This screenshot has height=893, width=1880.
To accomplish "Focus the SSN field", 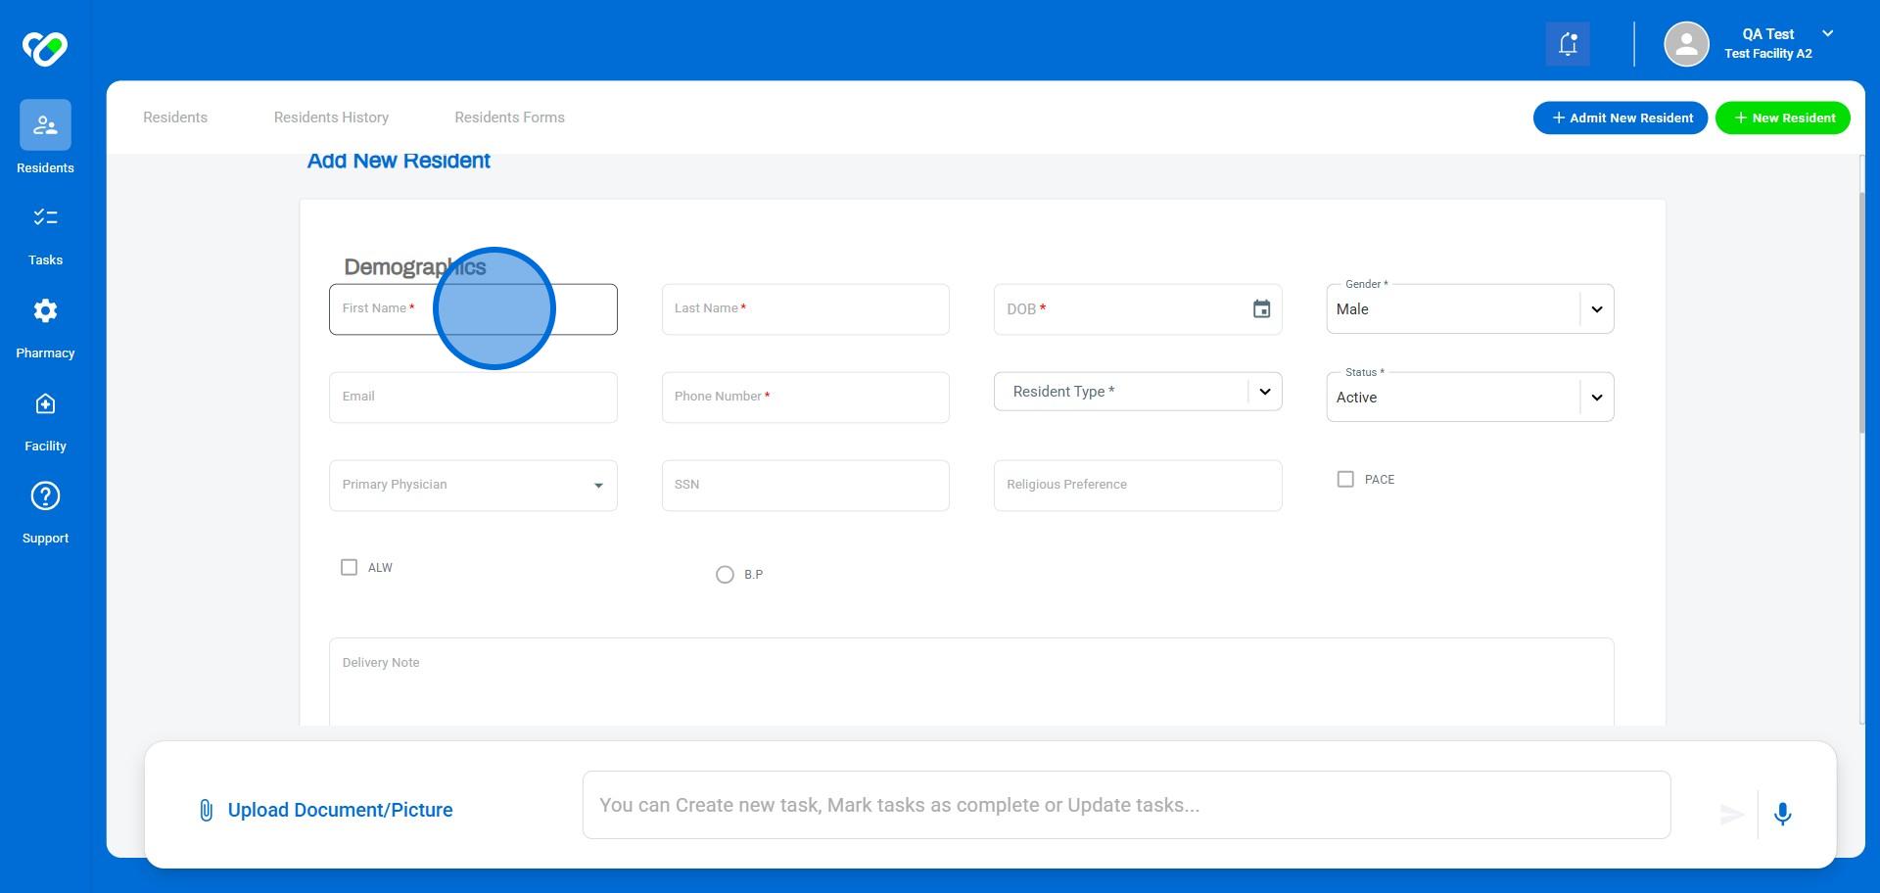I will pyautogui.click(x=805, y=486).
